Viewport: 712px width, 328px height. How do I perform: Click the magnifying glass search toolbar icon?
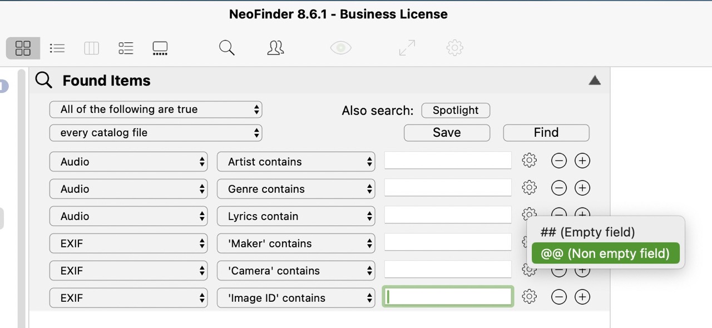(x=226, y=48)
